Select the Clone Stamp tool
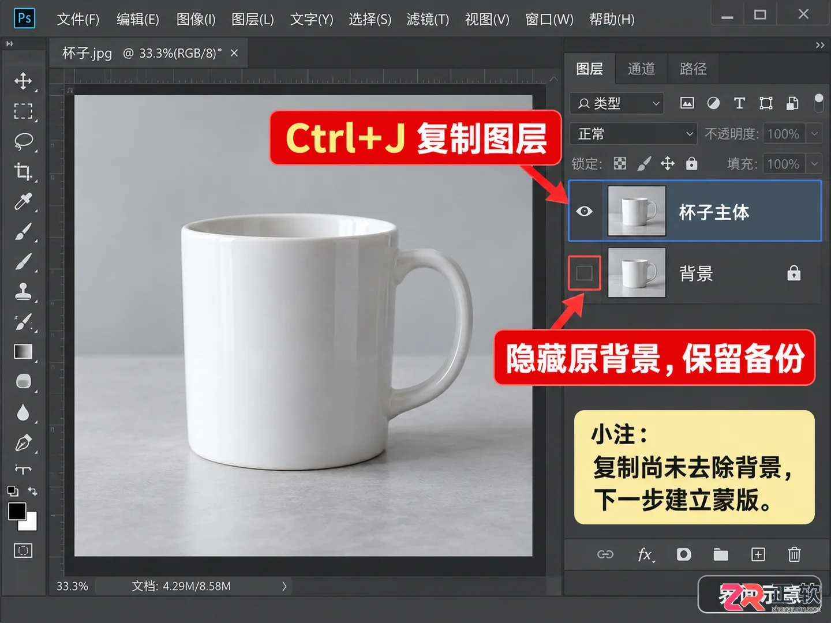Screen dimensions: 831x623 pyautogui.click(x=23, y=291)
